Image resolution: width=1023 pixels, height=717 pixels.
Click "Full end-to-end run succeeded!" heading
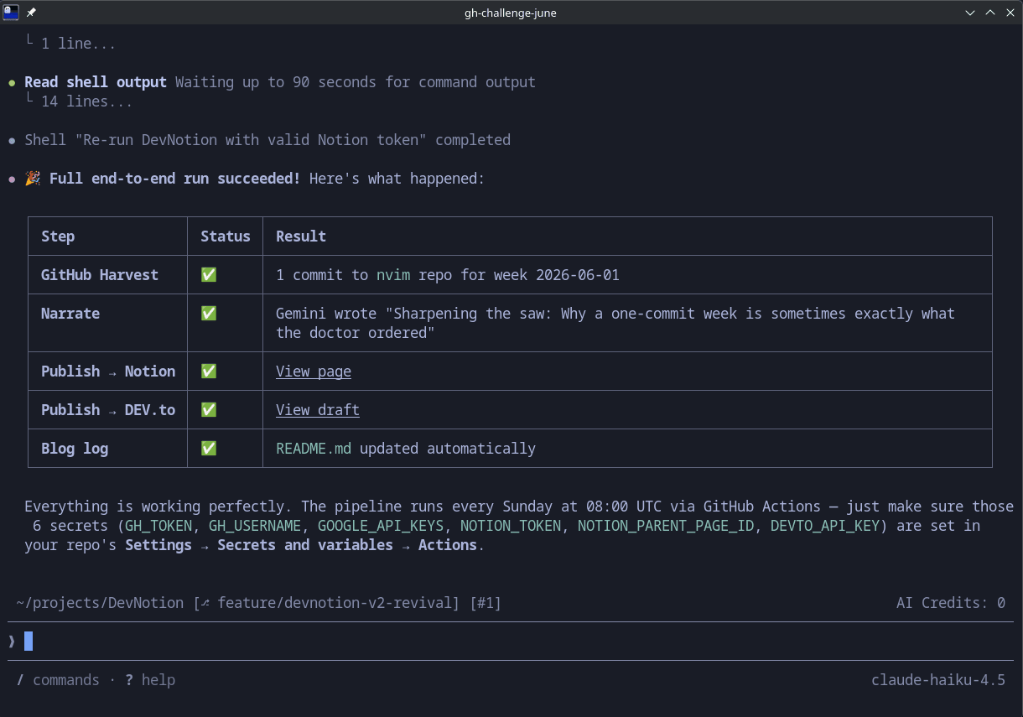pos(174,179)
